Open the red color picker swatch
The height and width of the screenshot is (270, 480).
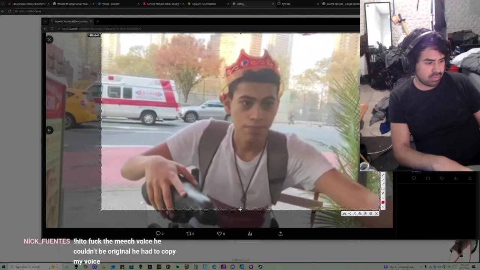(383, 202)
